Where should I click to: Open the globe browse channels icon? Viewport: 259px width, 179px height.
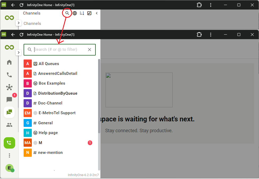point(75,13)
